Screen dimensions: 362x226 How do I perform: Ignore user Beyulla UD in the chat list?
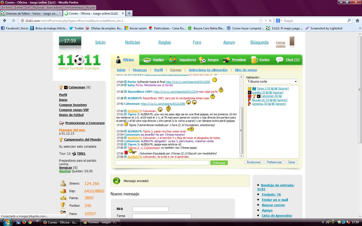click(x=282, y=100)
